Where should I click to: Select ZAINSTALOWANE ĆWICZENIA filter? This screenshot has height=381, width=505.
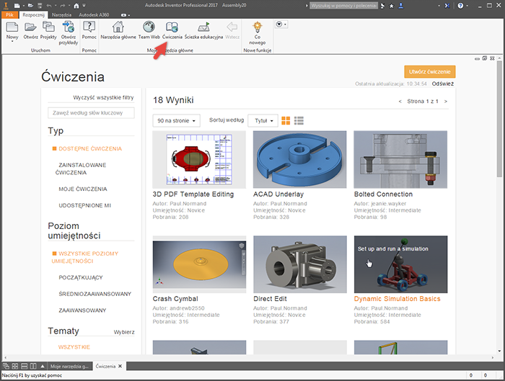pos(81,169)
